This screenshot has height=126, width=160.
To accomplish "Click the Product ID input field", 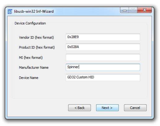I will point(103,47).
